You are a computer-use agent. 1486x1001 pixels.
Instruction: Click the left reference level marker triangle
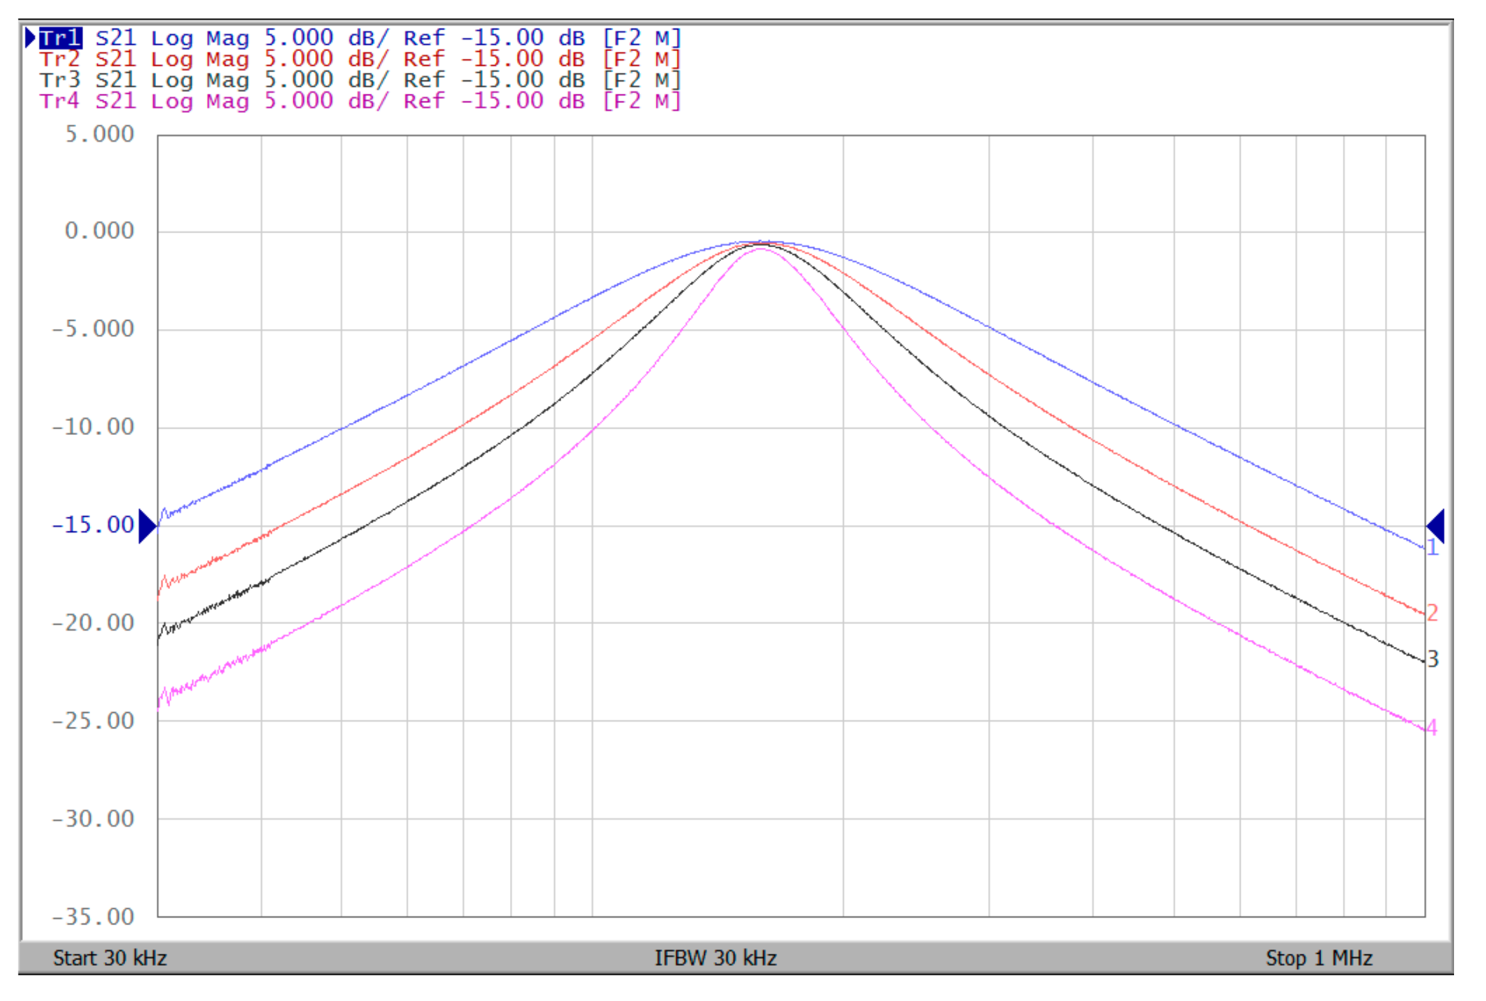pyautogui.click(x=147, y=526)
